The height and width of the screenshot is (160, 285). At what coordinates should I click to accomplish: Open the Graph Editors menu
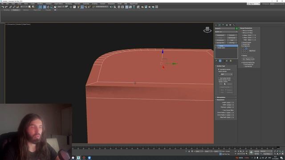[x=58, y=4]
